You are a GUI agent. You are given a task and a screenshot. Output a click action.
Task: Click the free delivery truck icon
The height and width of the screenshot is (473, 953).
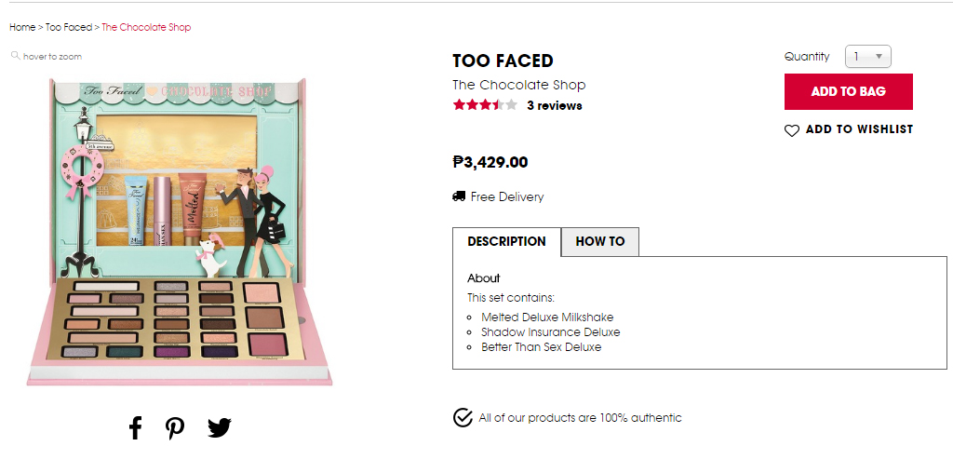pos(459,196)
